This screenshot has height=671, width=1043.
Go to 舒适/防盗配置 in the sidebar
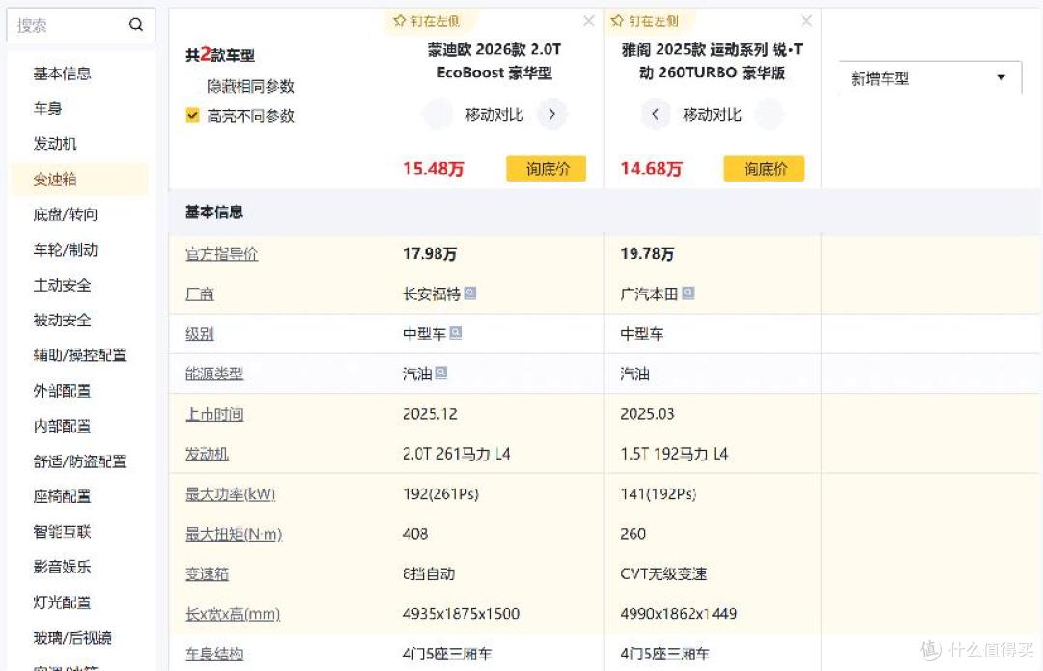pos(79,461)
